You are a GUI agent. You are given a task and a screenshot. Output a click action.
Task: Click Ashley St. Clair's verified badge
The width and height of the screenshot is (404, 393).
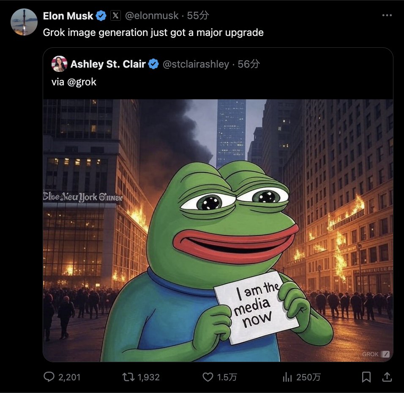click(x=153, y=64)
